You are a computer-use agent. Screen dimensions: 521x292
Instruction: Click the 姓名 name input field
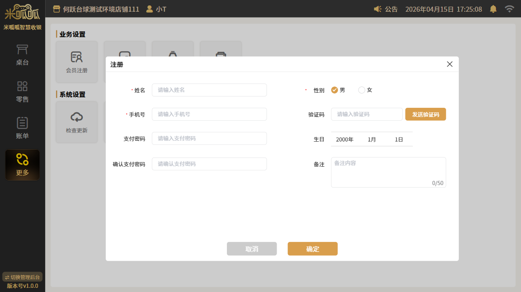[209, 90]
